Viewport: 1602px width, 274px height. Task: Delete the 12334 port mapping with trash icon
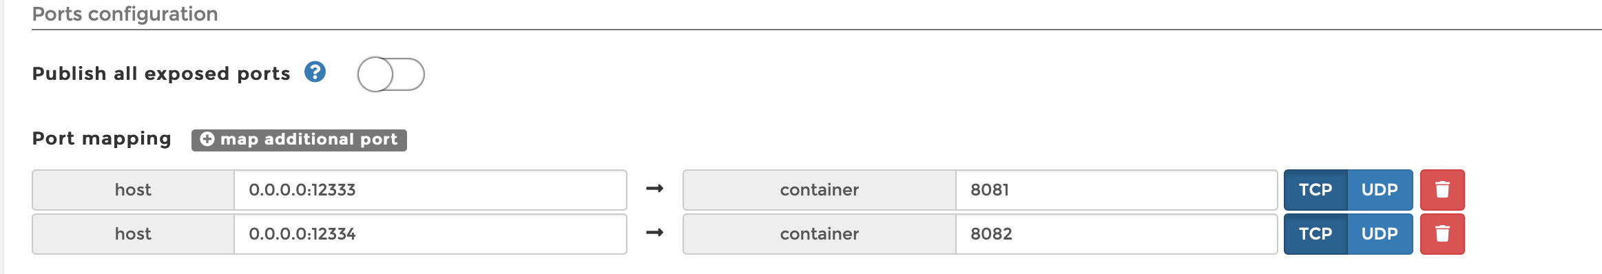point(1442,234)
